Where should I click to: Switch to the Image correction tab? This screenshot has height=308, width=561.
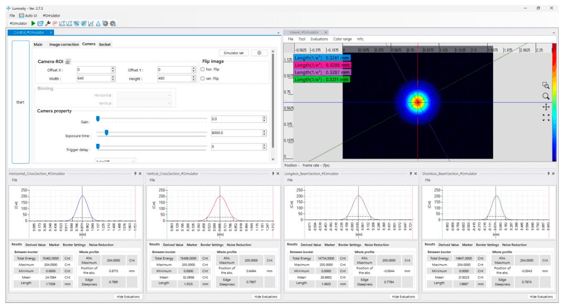click(x=64, y=44)
